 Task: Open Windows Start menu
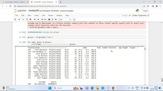tap(50, 88)
